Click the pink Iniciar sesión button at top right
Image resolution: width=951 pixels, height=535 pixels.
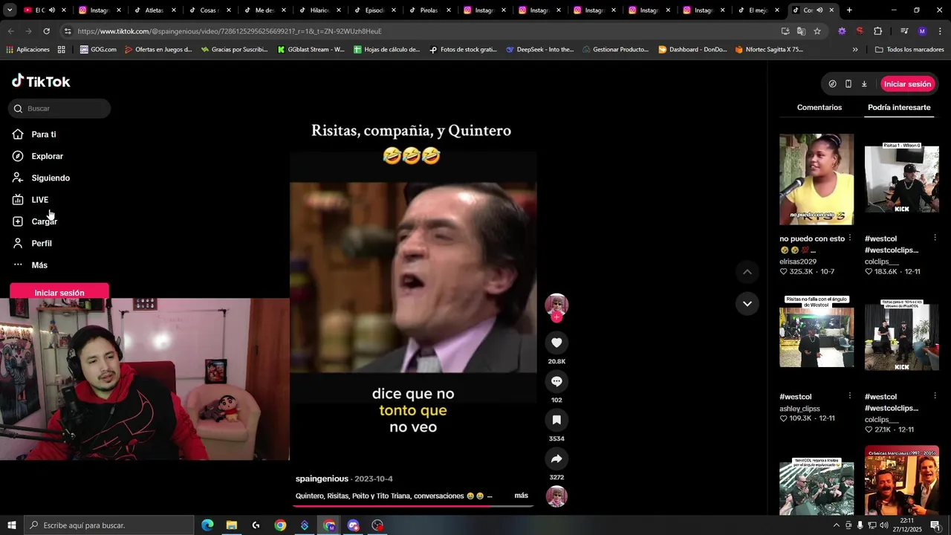point(907,84)
